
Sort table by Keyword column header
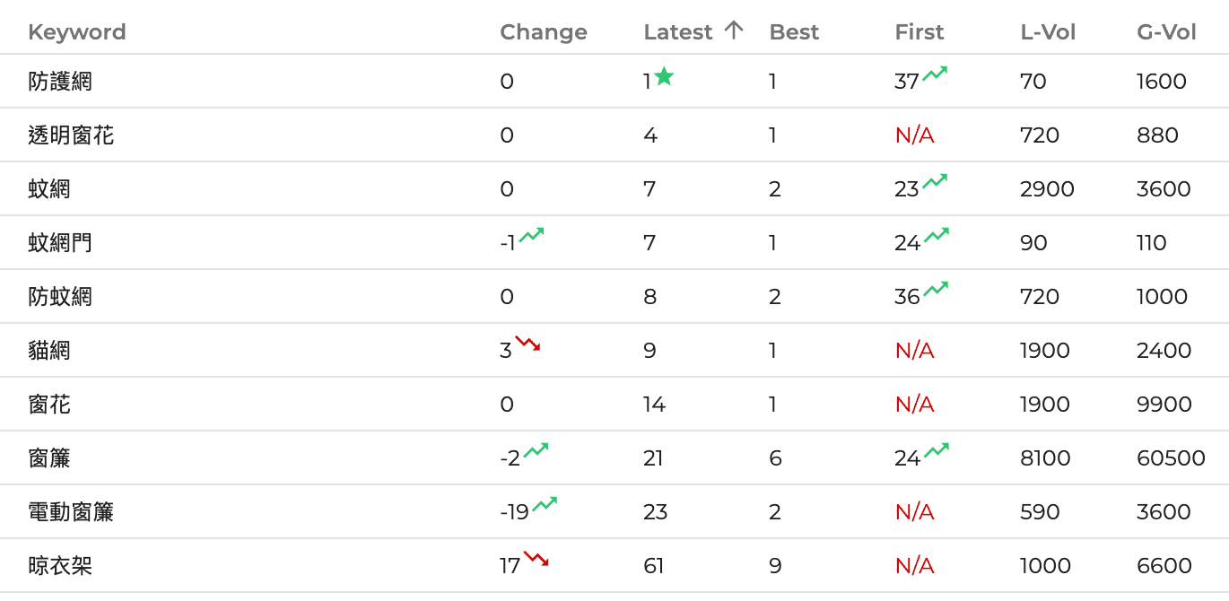coord(77,32)
